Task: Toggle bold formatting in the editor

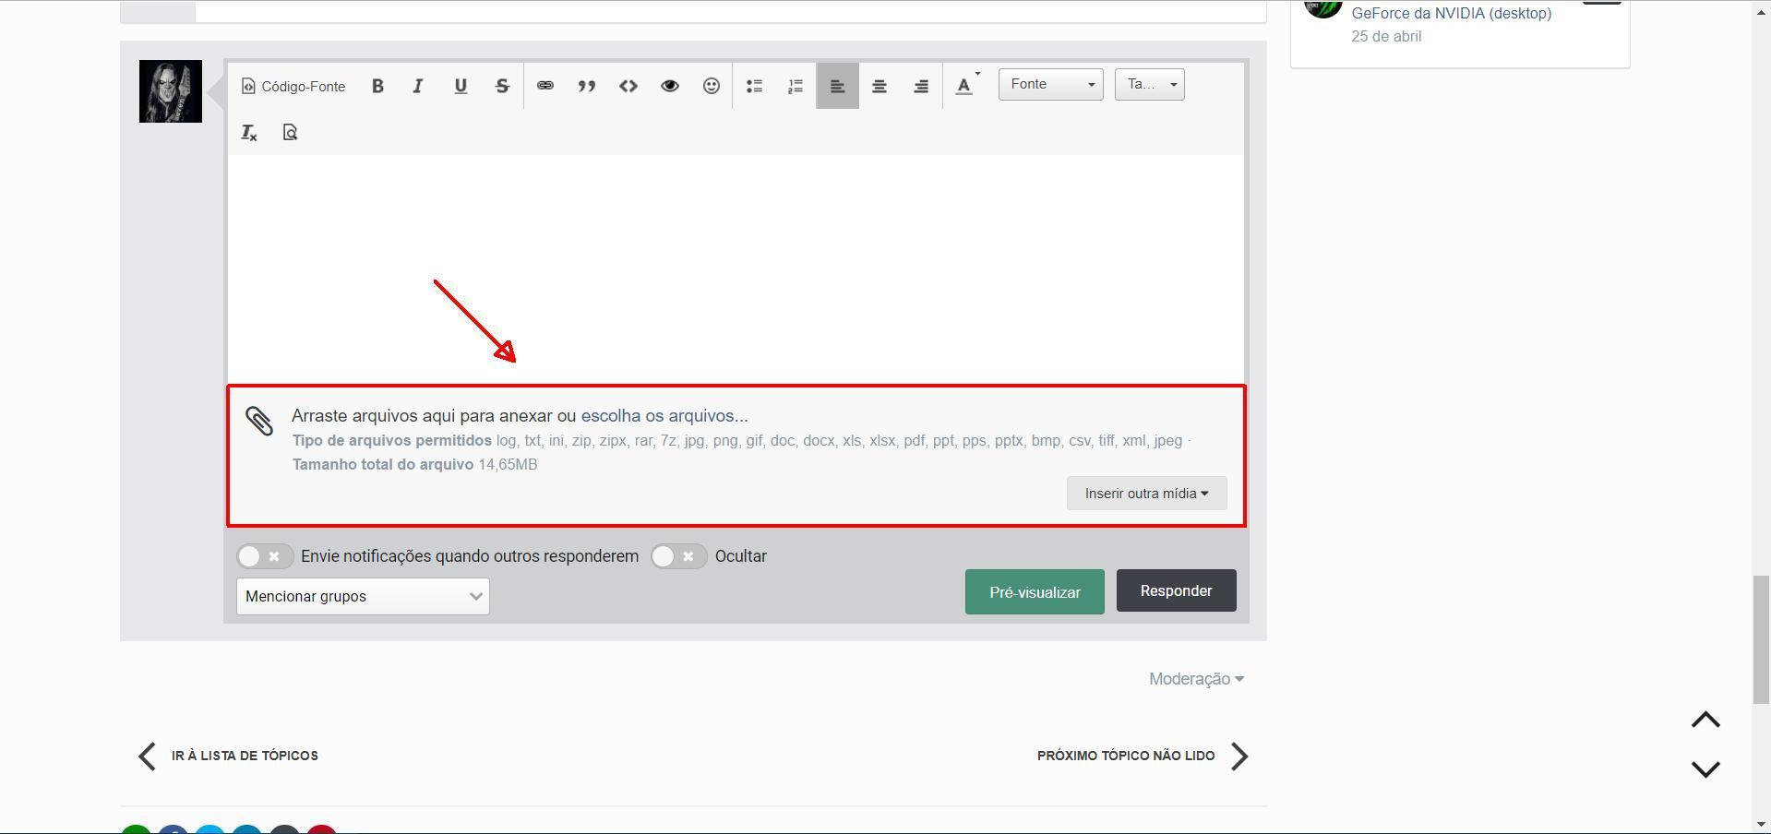Action: tap(377, 86)
